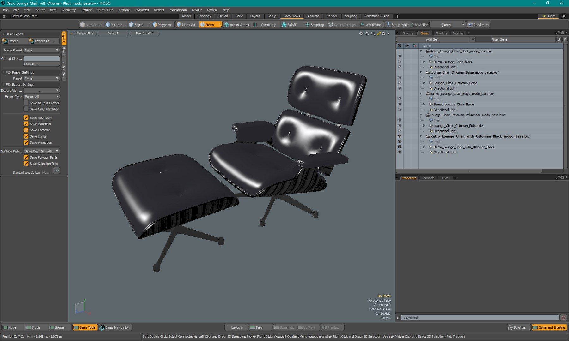Switch to the UVEdit layout tab
569x341 pixels.
click(x=223, y=16)
